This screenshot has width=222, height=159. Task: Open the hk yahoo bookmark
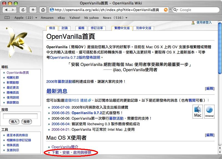tap(92, 18)
